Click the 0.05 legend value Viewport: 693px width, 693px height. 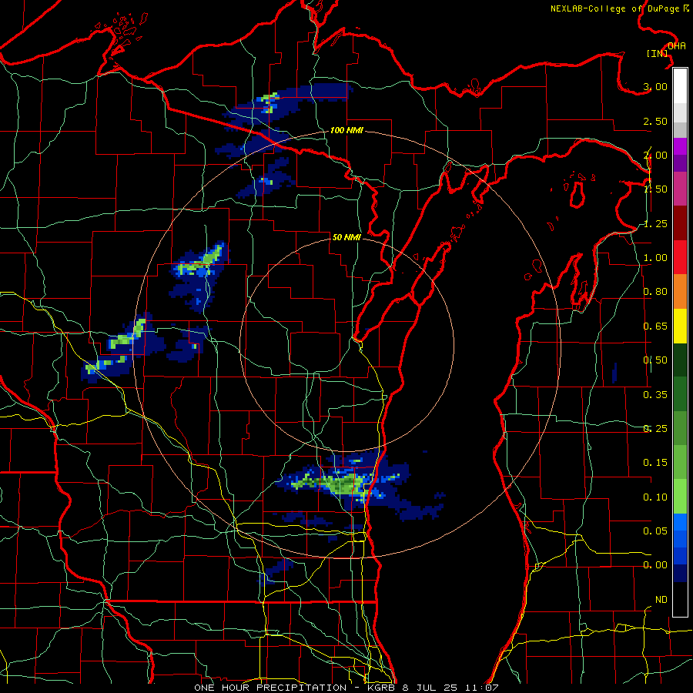(655, 531)
